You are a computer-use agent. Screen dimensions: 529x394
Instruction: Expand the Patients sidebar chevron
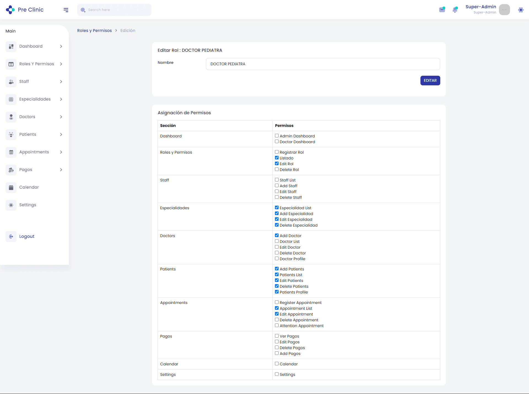61,134
